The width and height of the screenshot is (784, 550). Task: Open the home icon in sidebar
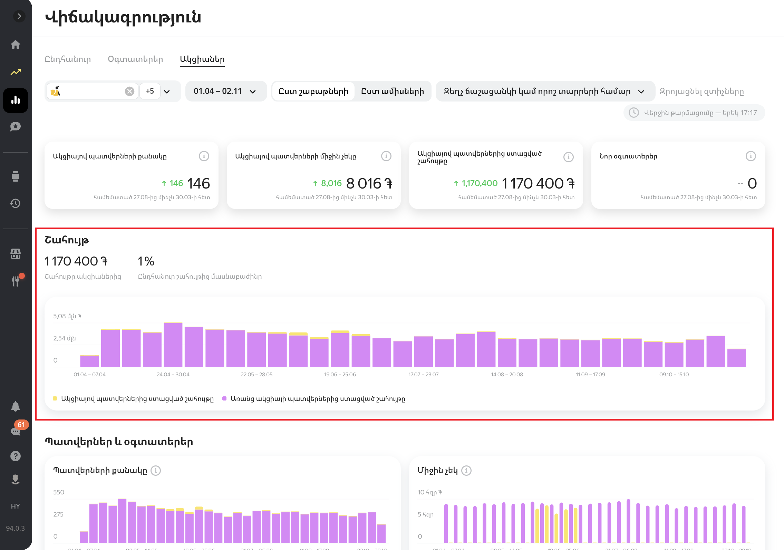16,45
